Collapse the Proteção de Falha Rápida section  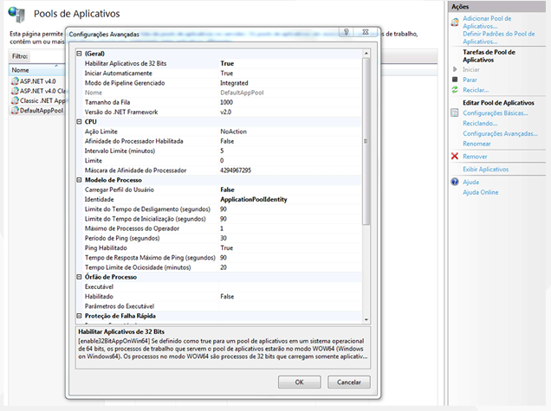[x=79, y=316]
